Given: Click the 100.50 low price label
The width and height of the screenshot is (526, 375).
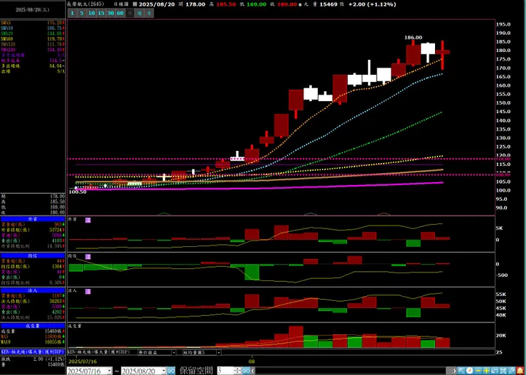Looking at the screenshot, I should (77, 191).
